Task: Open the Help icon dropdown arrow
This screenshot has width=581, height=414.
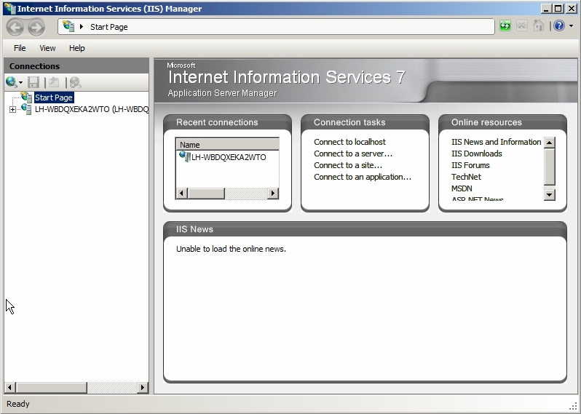Action: tap(571, 26)
